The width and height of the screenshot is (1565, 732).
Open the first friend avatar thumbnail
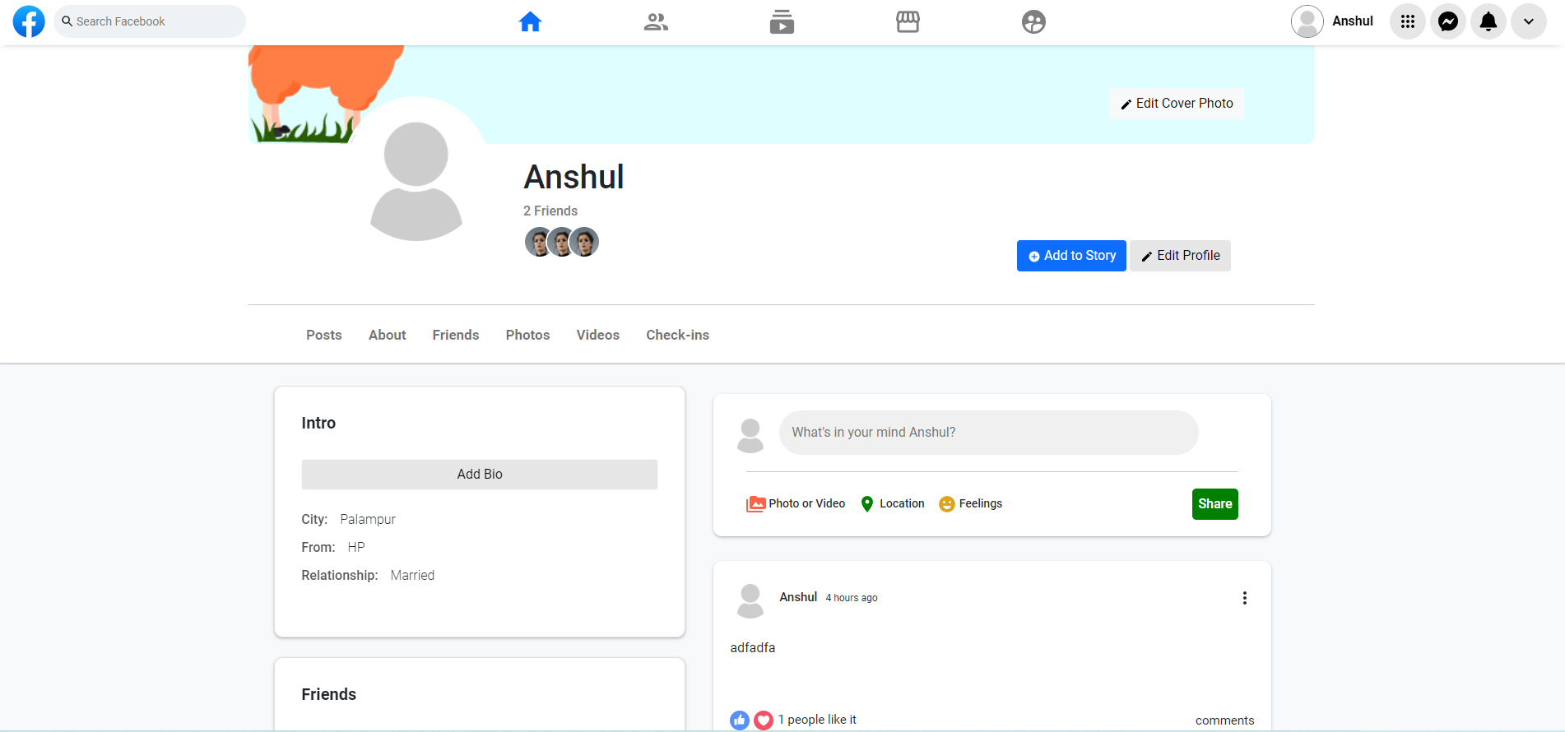point(538,242)
